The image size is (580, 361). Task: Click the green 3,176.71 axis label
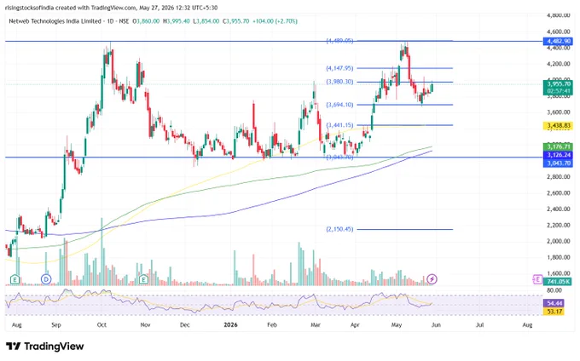point(558,147)
